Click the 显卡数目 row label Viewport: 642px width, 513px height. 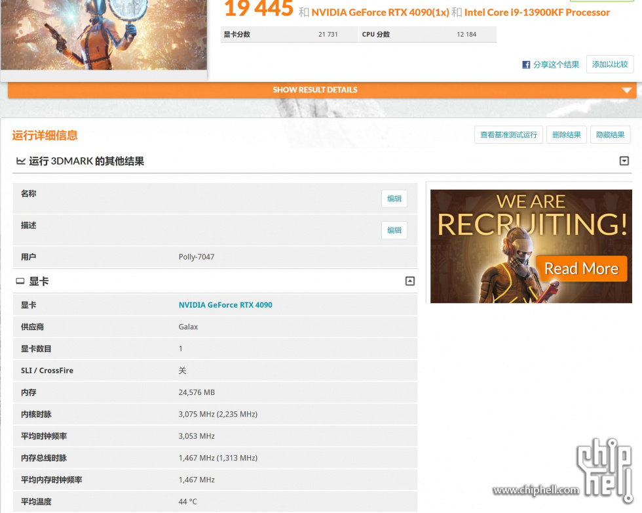coord(36,348)
